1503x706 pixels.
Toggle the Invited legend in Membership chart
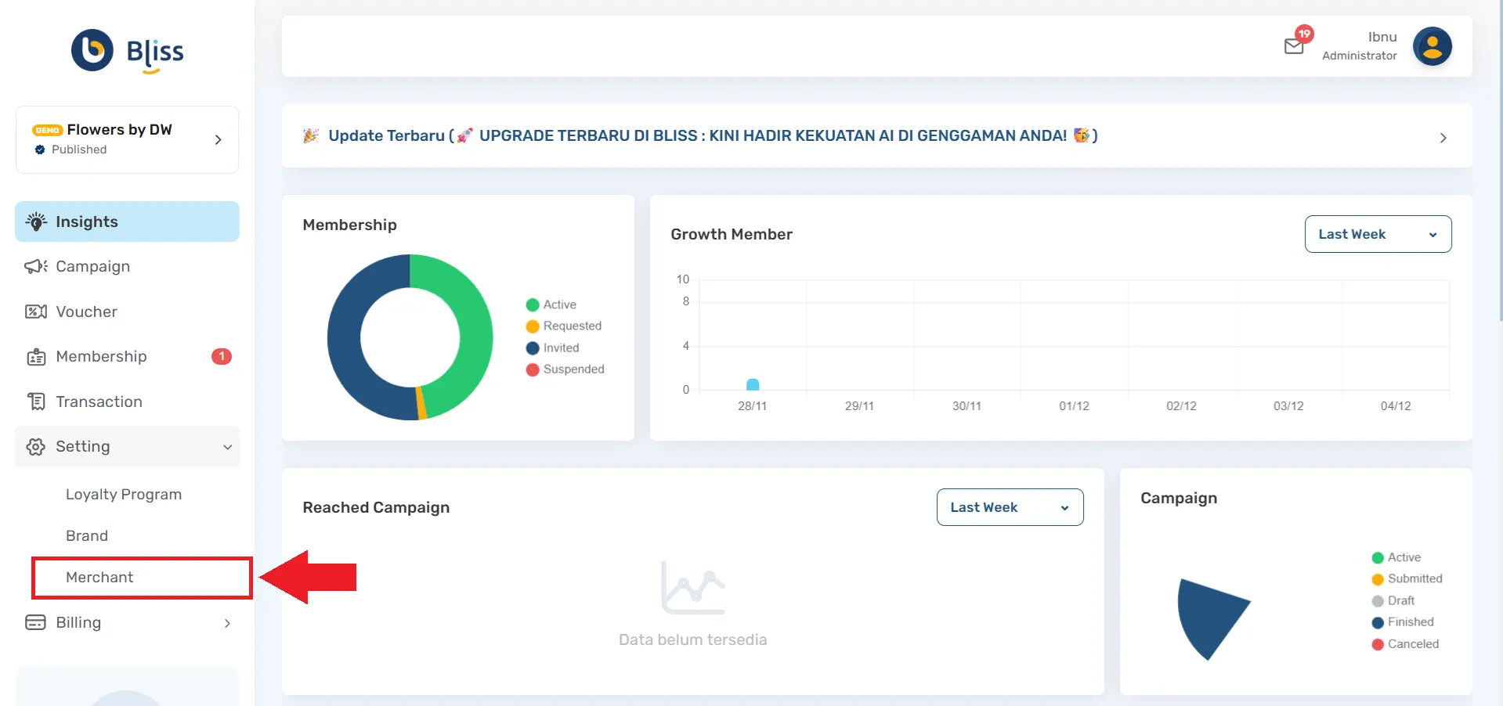click(560, 348)
